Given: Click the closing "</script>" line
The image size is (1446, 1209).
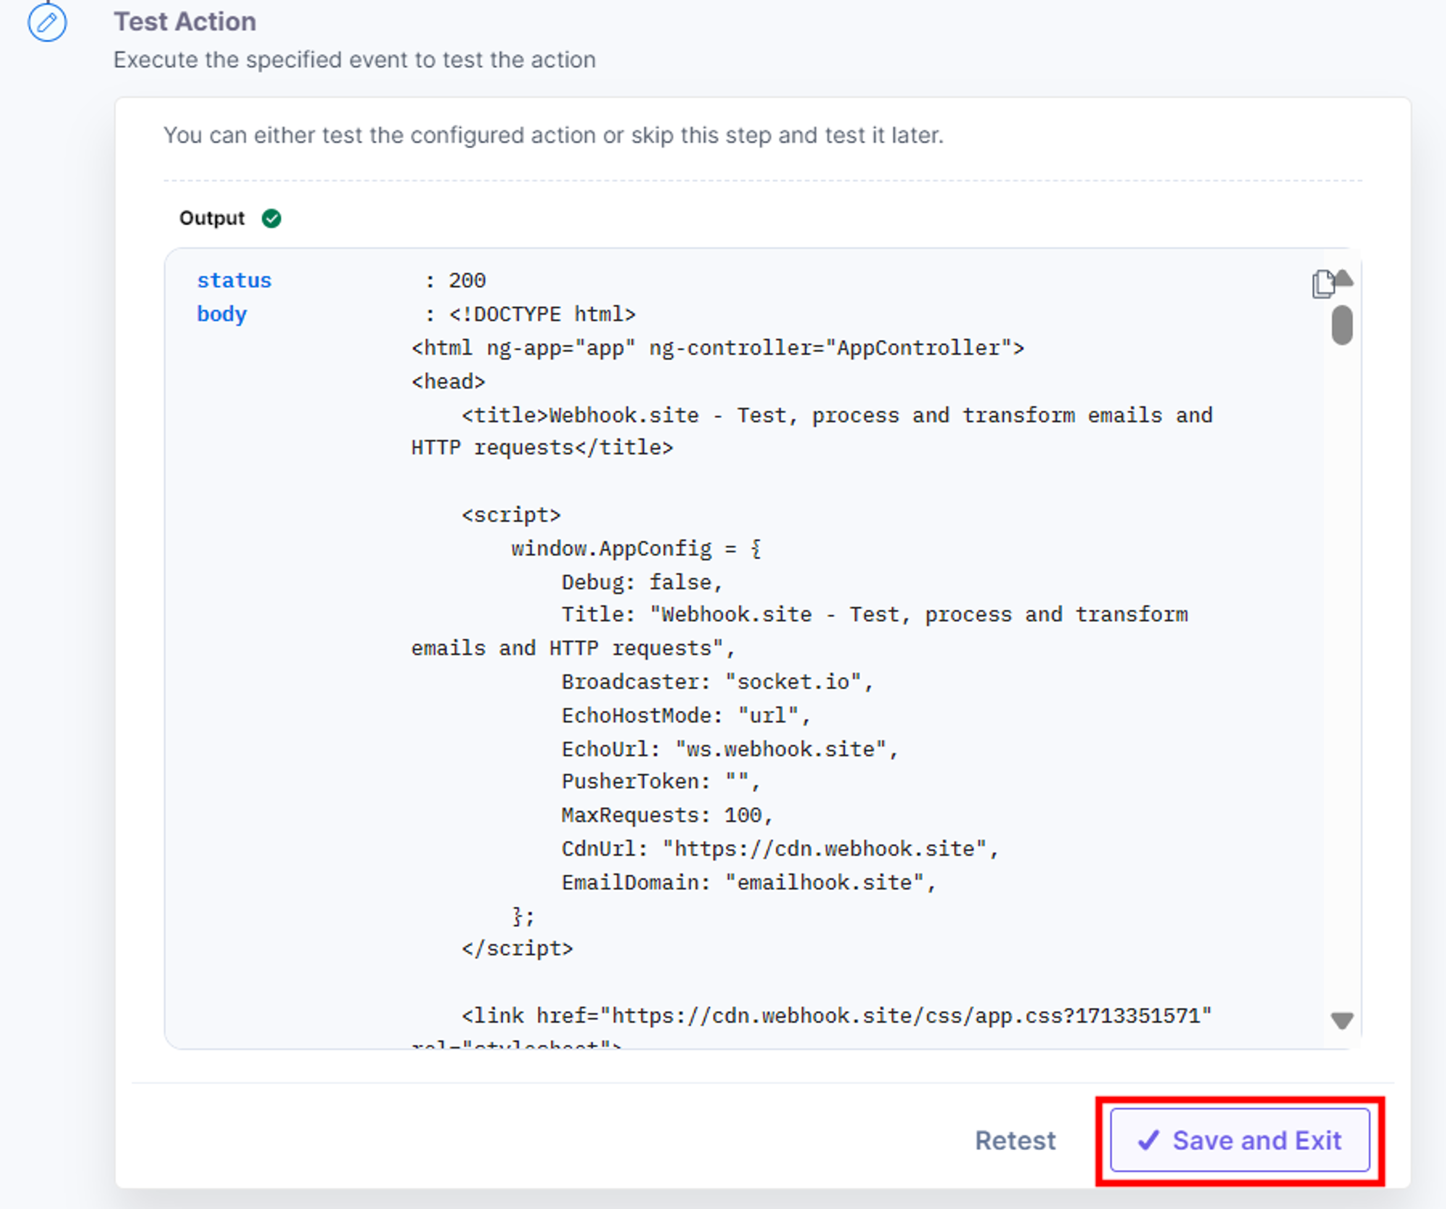Looking at the screenshot, I should (x=517, y=948).
